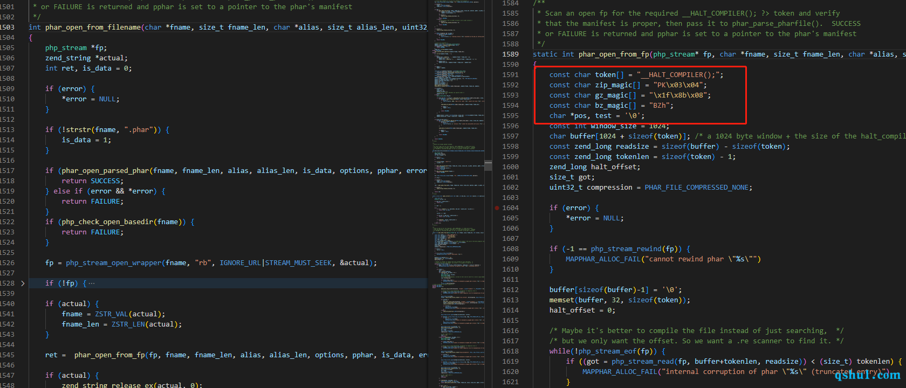Click the size_t got declaration
The height and width of the screenshot is (388, 906).
coord(572,177)
